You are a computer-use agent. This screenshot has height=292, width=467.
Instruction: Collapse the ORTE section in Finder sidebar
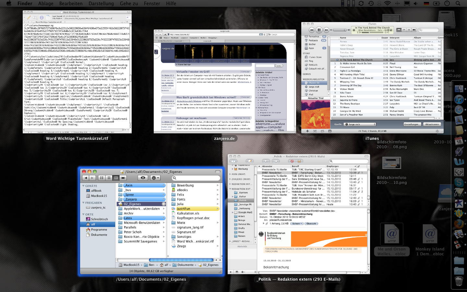pos(83,214)
